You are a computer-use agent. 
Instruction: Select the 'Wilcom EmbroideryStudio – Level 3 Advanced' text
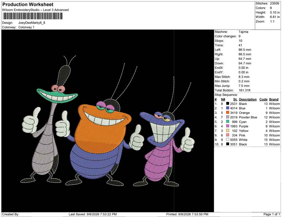tap(35, 10)
